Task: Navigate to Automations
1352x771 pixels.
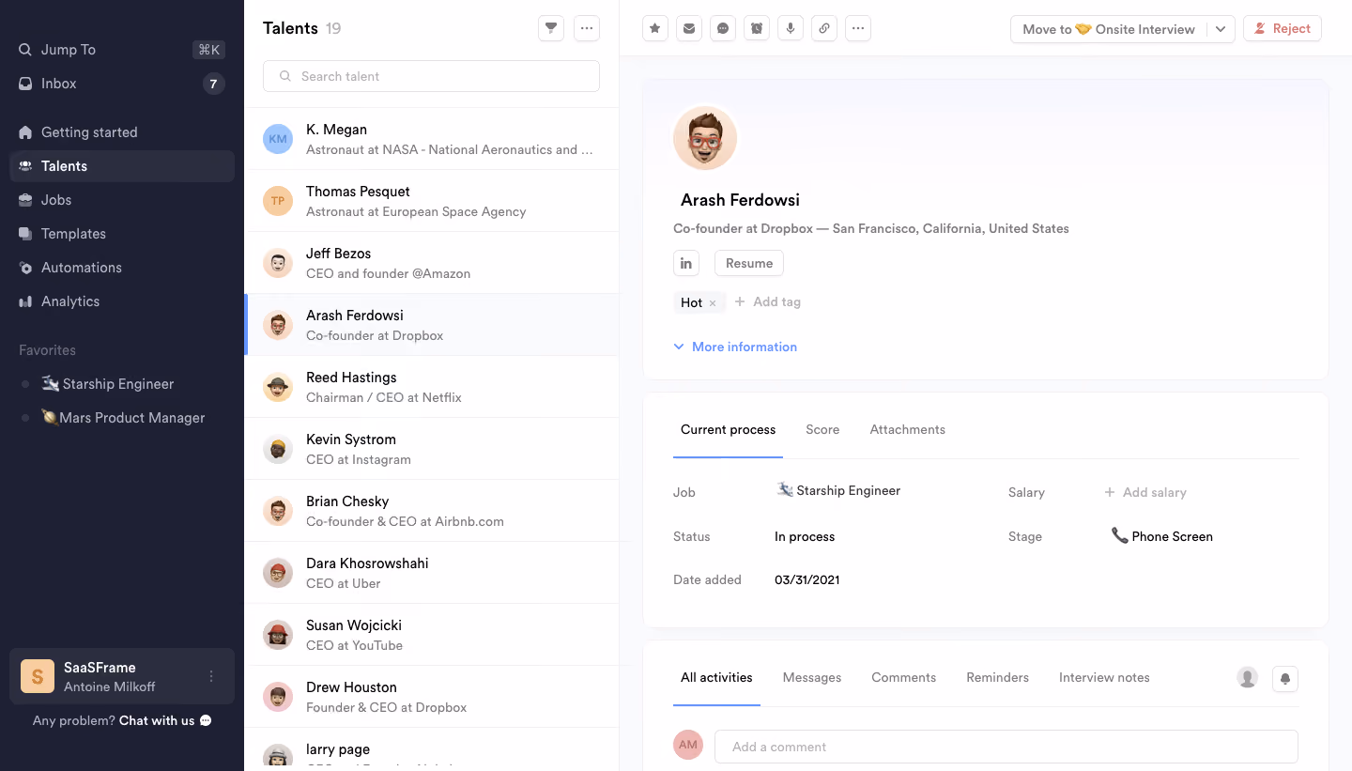Action: (x=122, y=268)
